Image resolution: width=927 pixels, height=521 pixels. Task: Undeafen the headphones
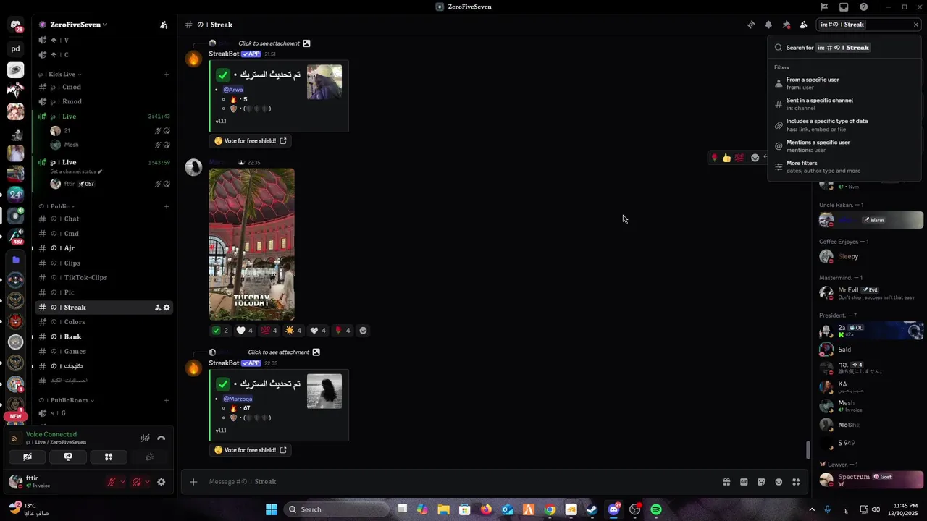point(136,482)
